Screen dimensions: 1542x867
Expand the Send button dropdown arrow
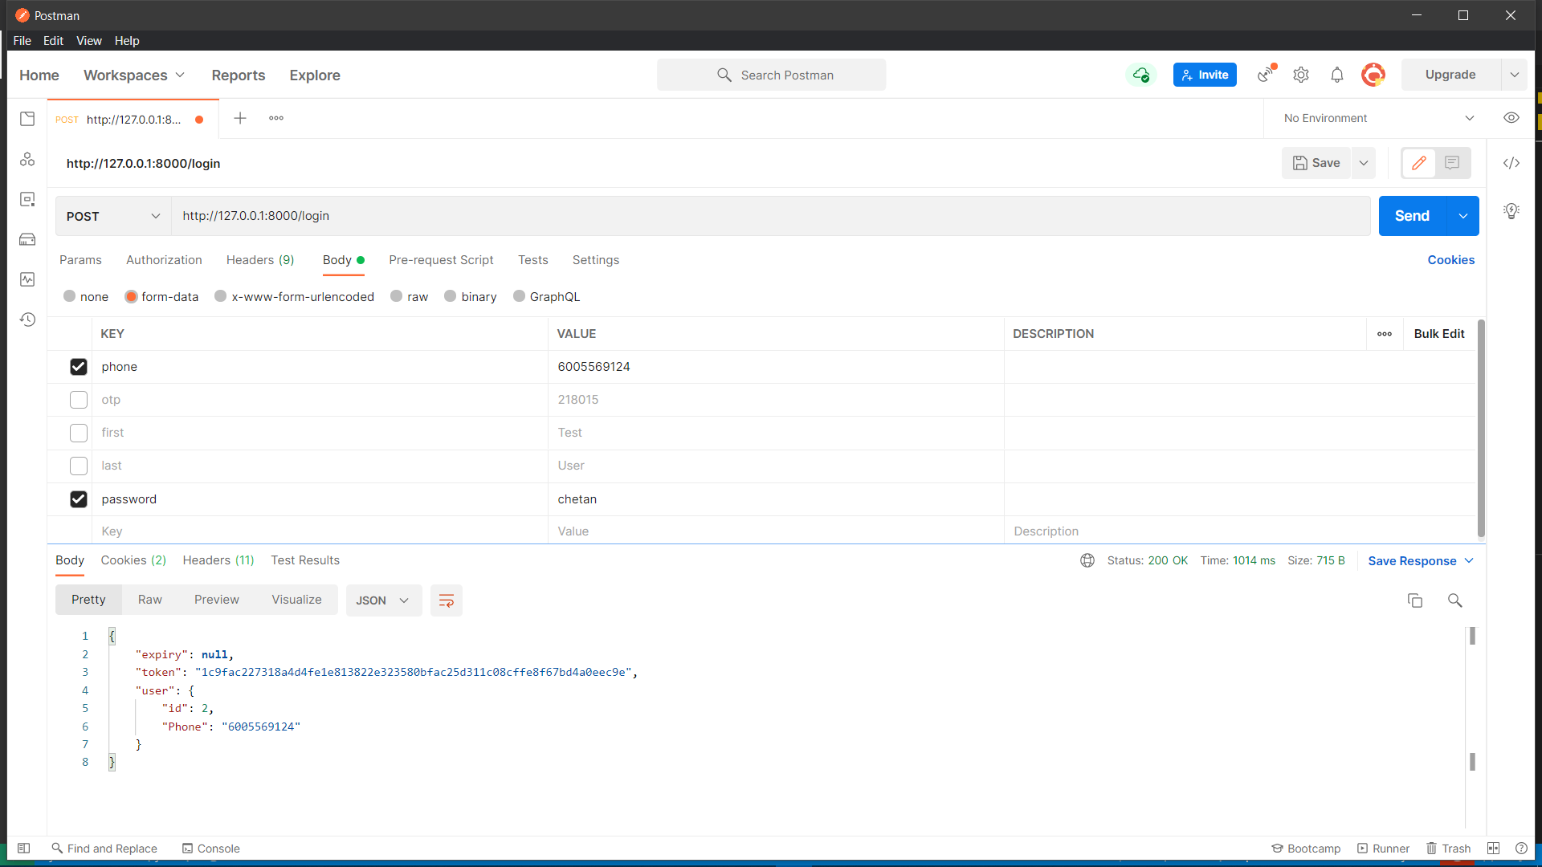(1462, 215)
